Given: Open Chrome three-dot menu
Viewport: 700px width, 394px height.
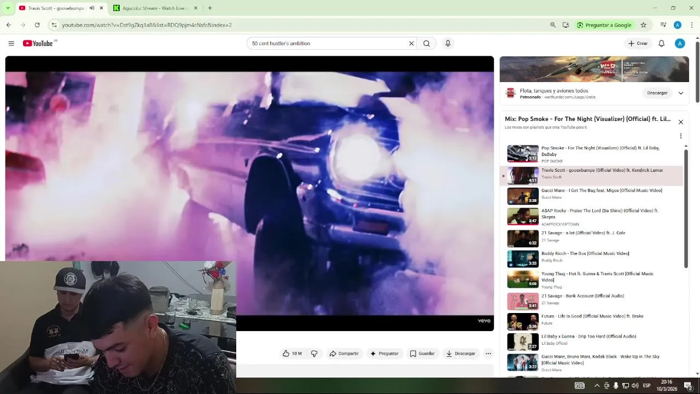Looking at the screenshot, I should pos(692,25).
